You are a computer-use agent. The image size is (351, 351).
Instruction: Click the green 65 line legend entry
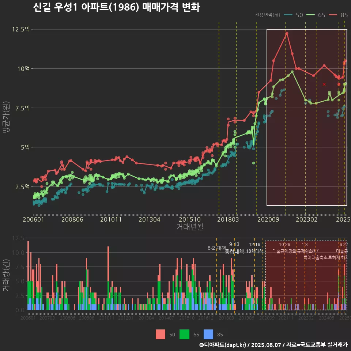(316, 15)
